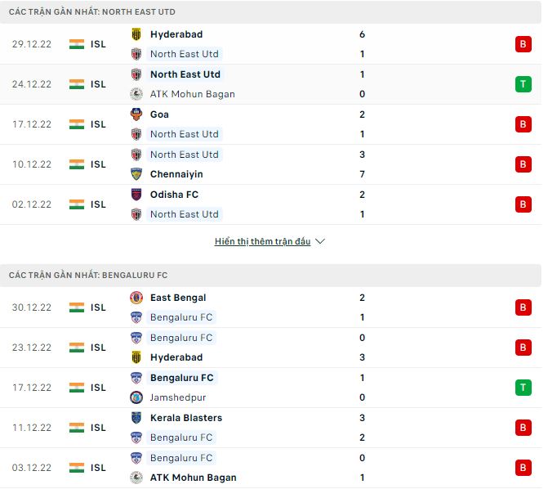Expand more matches with "Hiển thị thêm trận đấu"
The height and width of the screenshot is (489, 548).
click(x=262, y=242)
